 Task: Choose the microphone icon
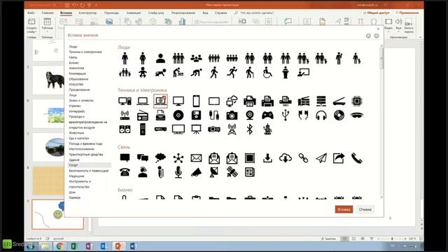(178, 172)
